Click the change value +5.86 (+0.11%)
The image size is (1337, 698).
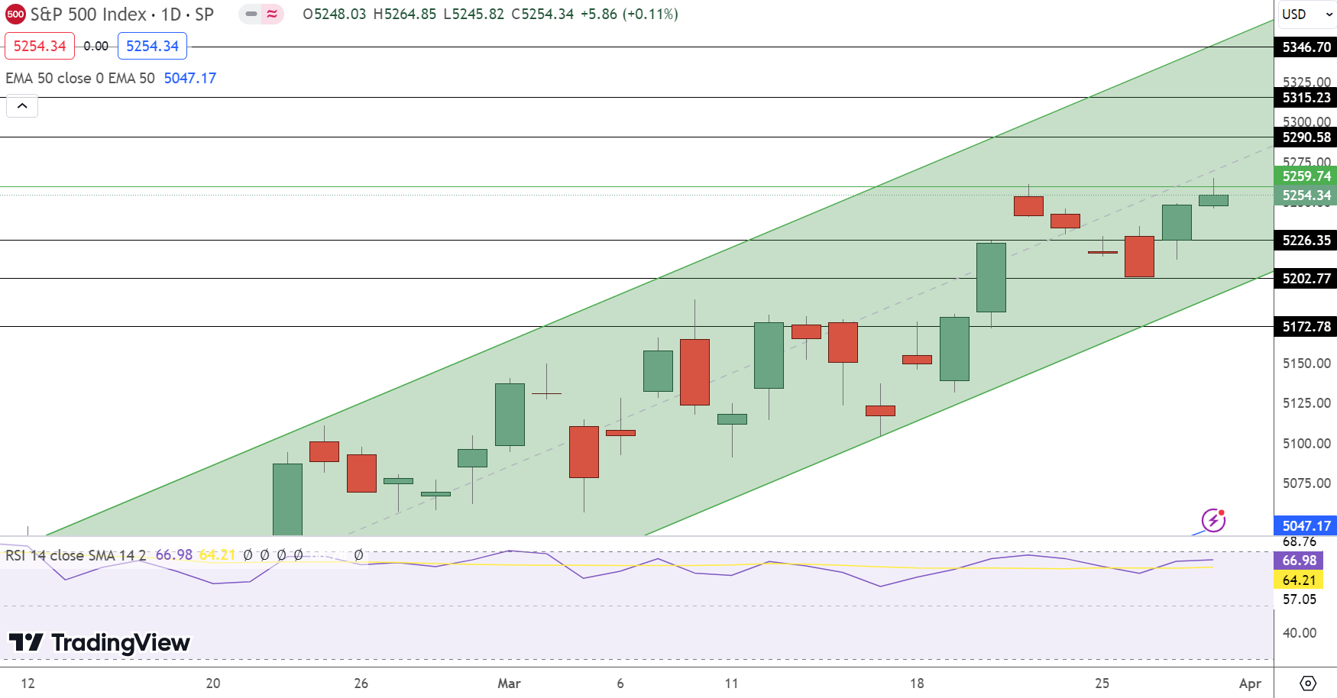(x=630, y=14)
